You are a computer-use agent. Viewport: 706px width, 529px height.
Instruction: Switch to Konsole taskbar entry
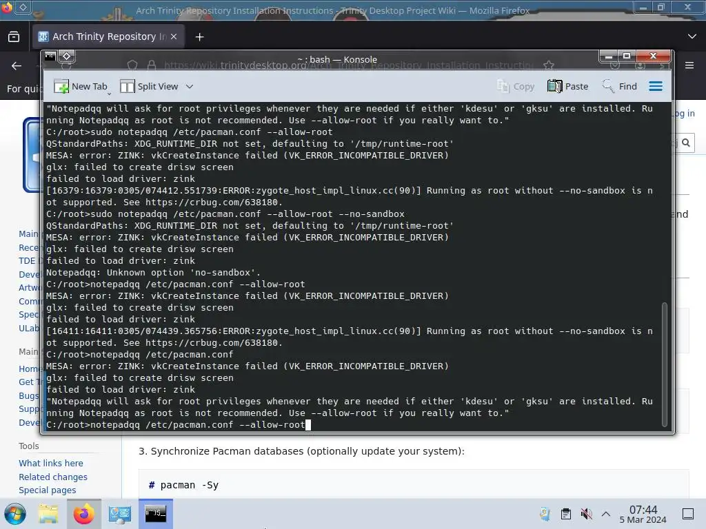click(155, 514)
